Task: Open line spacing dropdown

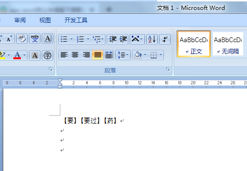Action: pyautogui.click(x=123, y=55)
